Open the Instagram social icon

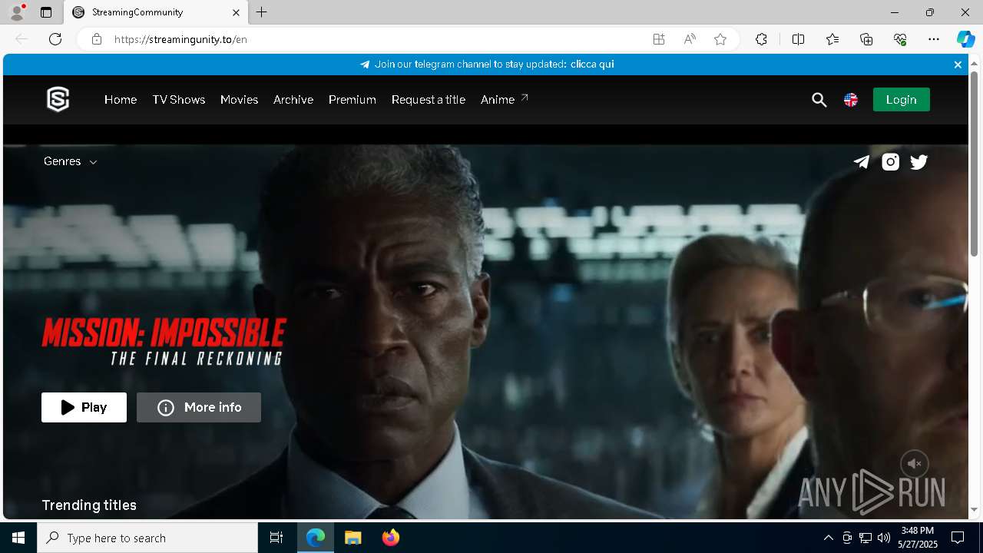click(891, 161)
